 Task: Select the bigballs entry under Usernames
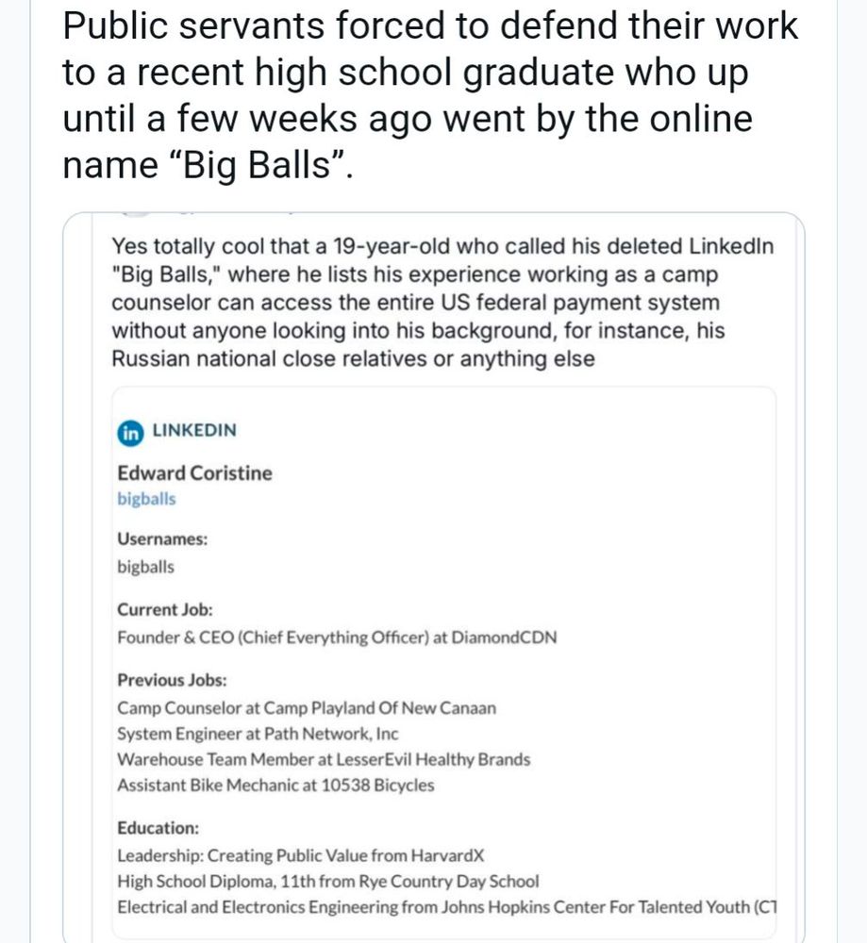(x=146, y=567)
